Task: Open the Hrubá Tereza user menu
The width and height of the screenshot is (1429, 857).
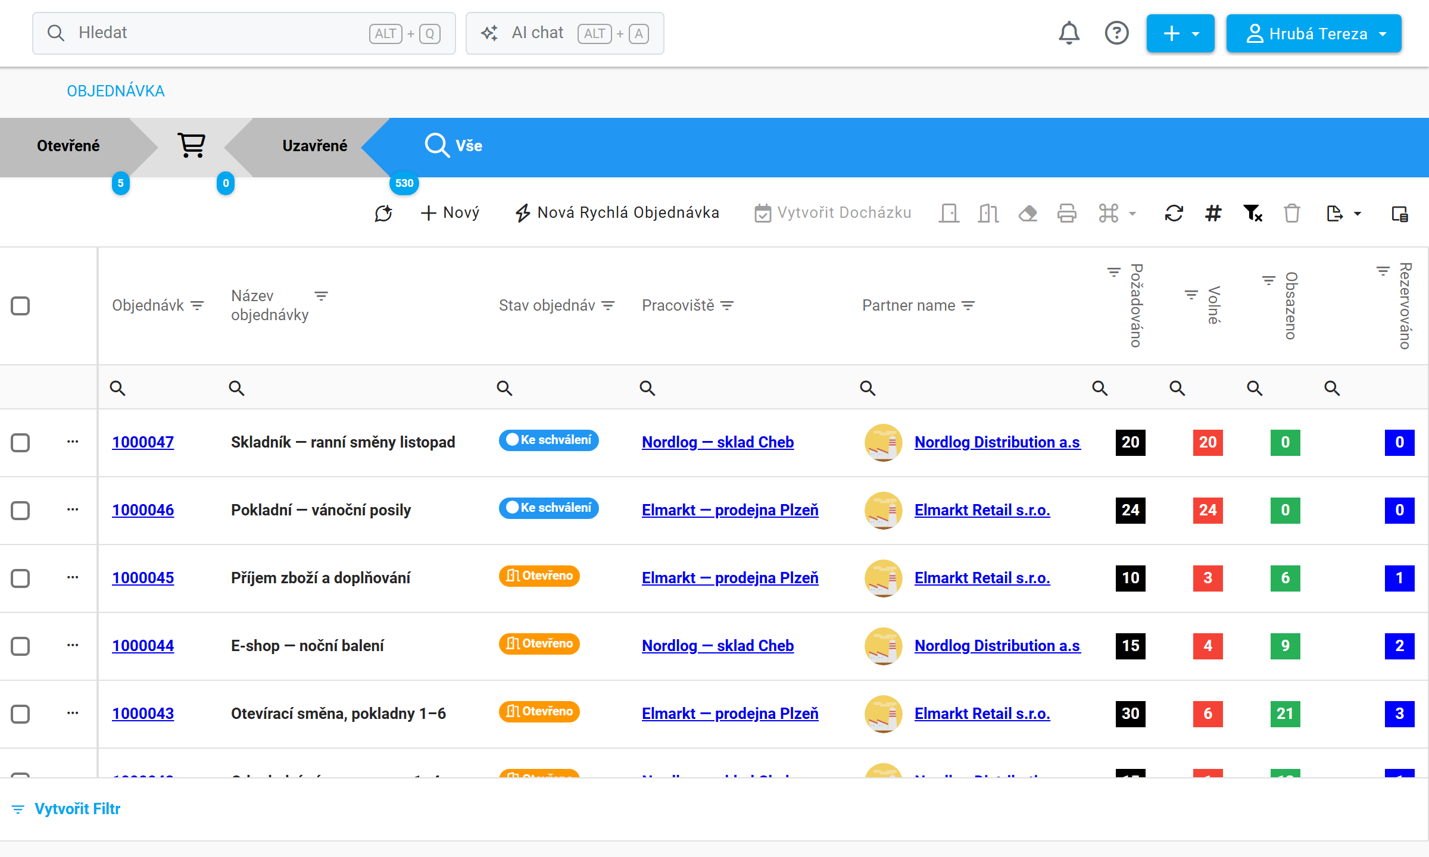Action: tap(1313, 33)
